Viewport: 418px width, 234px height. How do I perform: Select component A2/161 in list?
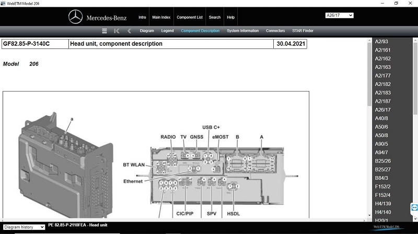[x=382, y=50]
